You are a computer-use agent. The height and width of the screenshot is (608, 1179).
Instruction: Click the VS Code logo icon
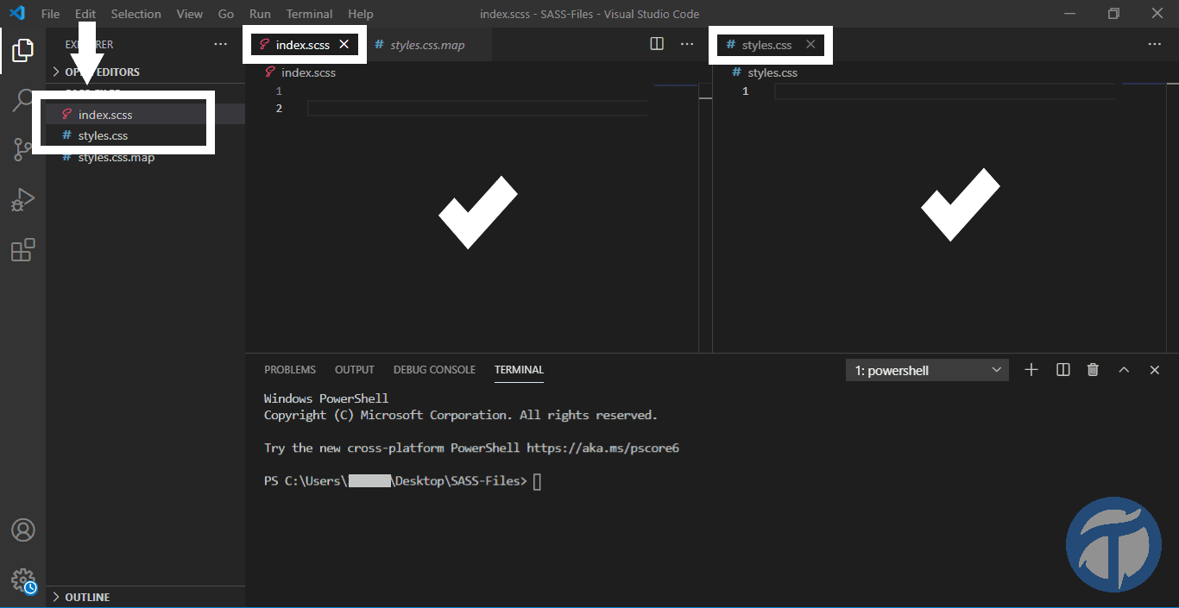pyautogui.click(x=16, y=14)
